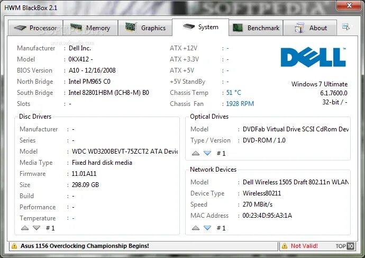365x258 pixels.
Task: Show next disc drive with down arrow
Action: pos(36,228)
